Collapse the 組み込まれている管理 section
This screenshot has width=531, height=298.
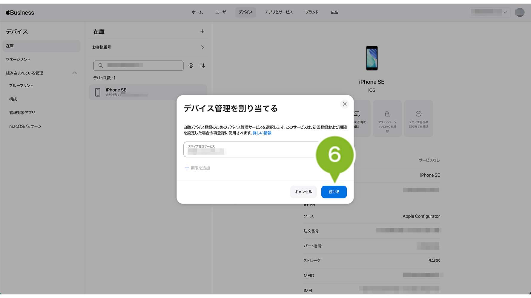coord(74,73)
